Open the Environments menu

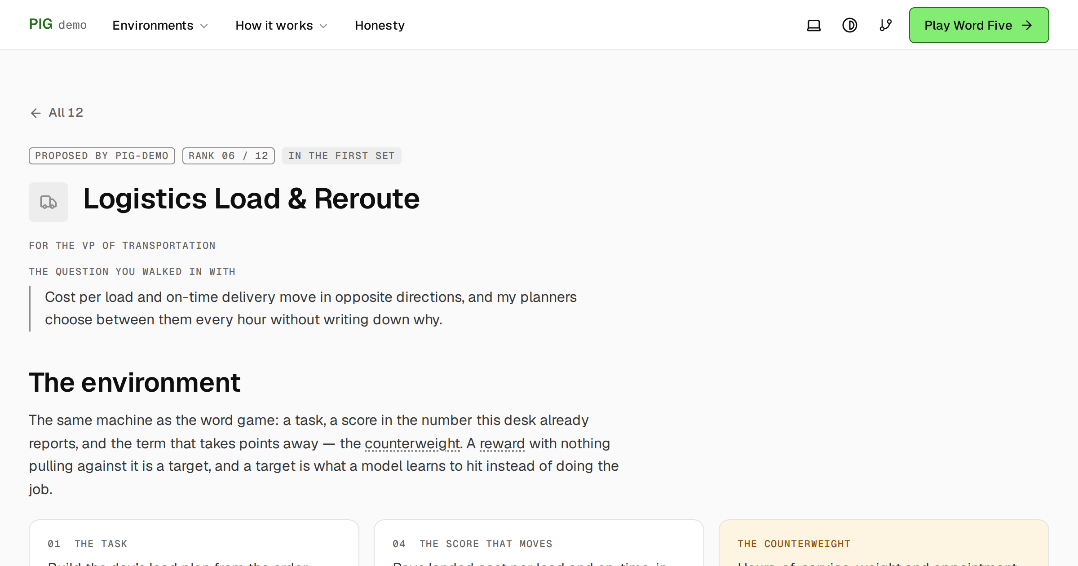click(x=160, y=25)
